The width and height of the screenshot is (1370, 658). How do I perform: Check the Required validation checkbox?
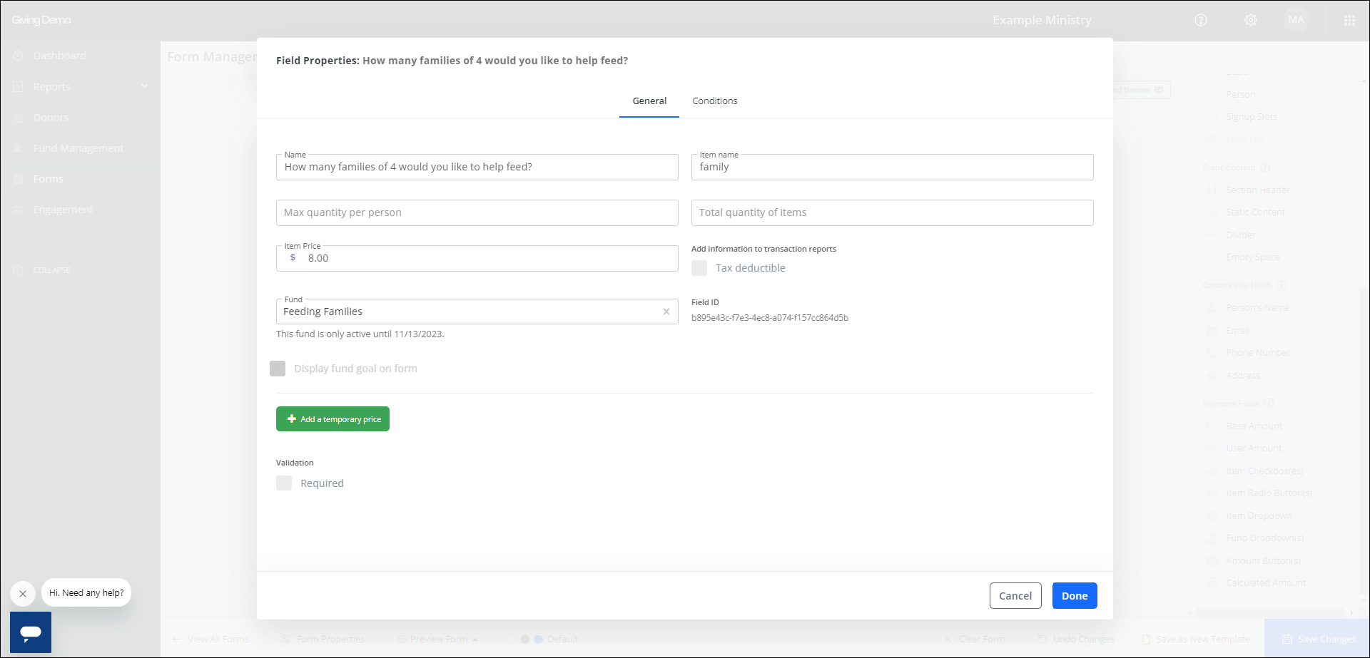point(284,483)
